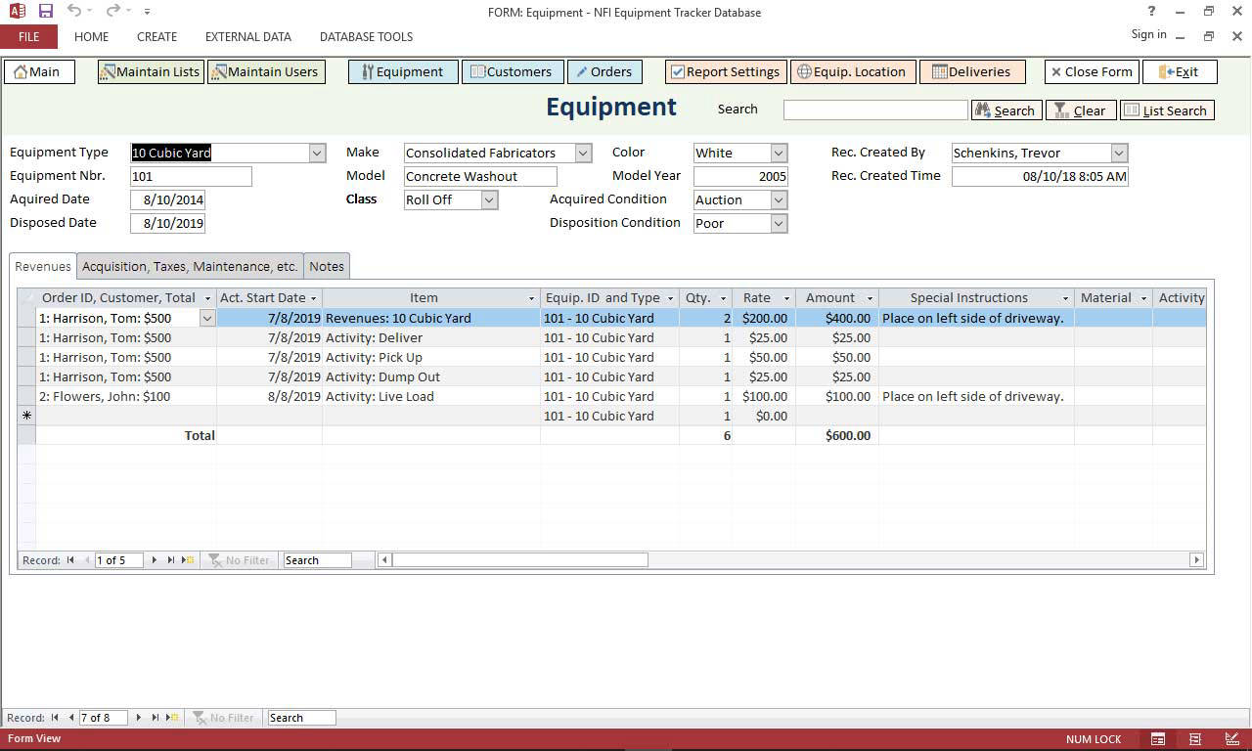Open the Equip. Location globe button
Image resolution: width=1252 pixels, height=751 pixels.
click(x=852, y=71)
